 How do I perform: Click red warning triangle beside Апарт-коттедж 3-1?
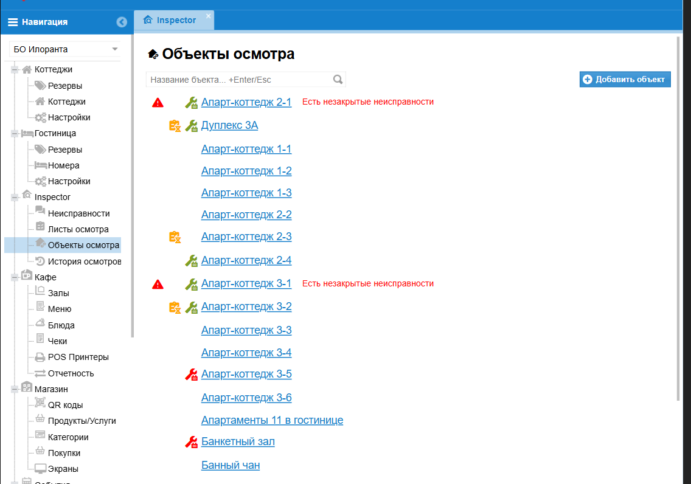click(x=158, y=285)
